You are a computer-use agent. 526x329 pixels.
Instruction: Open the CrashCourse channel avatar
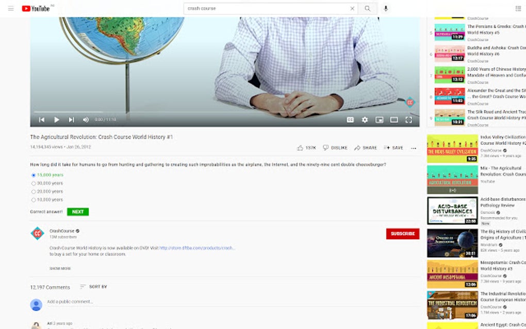tap(37, 233)
